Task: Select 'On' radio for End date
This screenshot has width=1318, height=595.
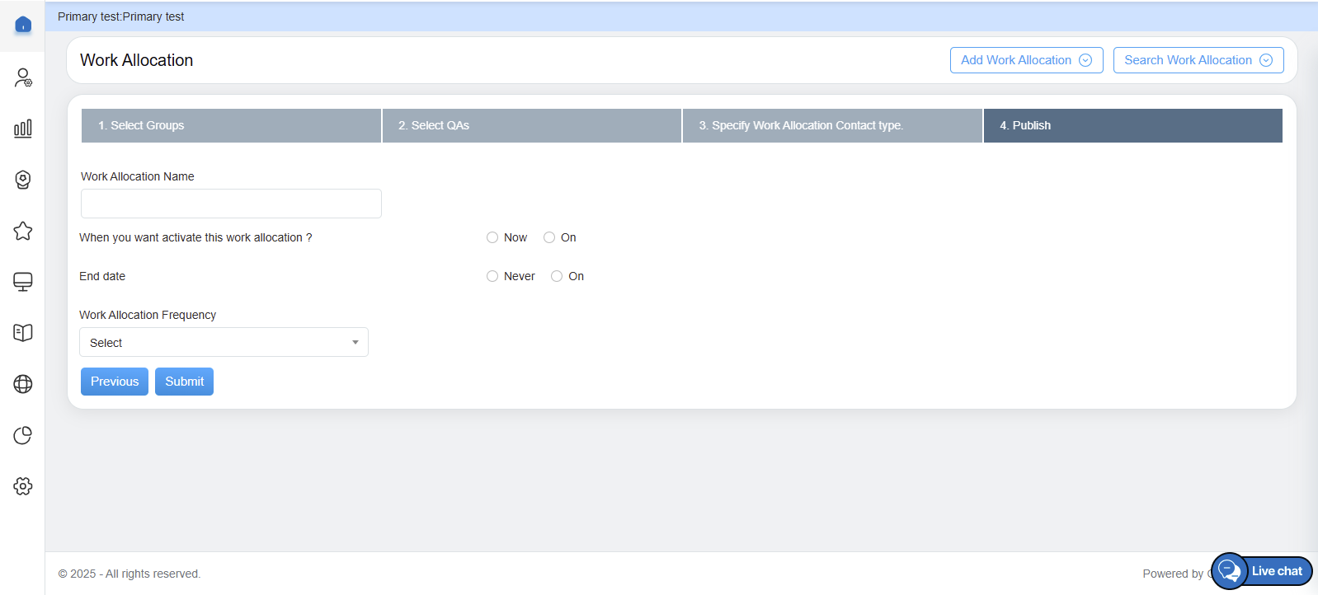Action: [557, 276]
